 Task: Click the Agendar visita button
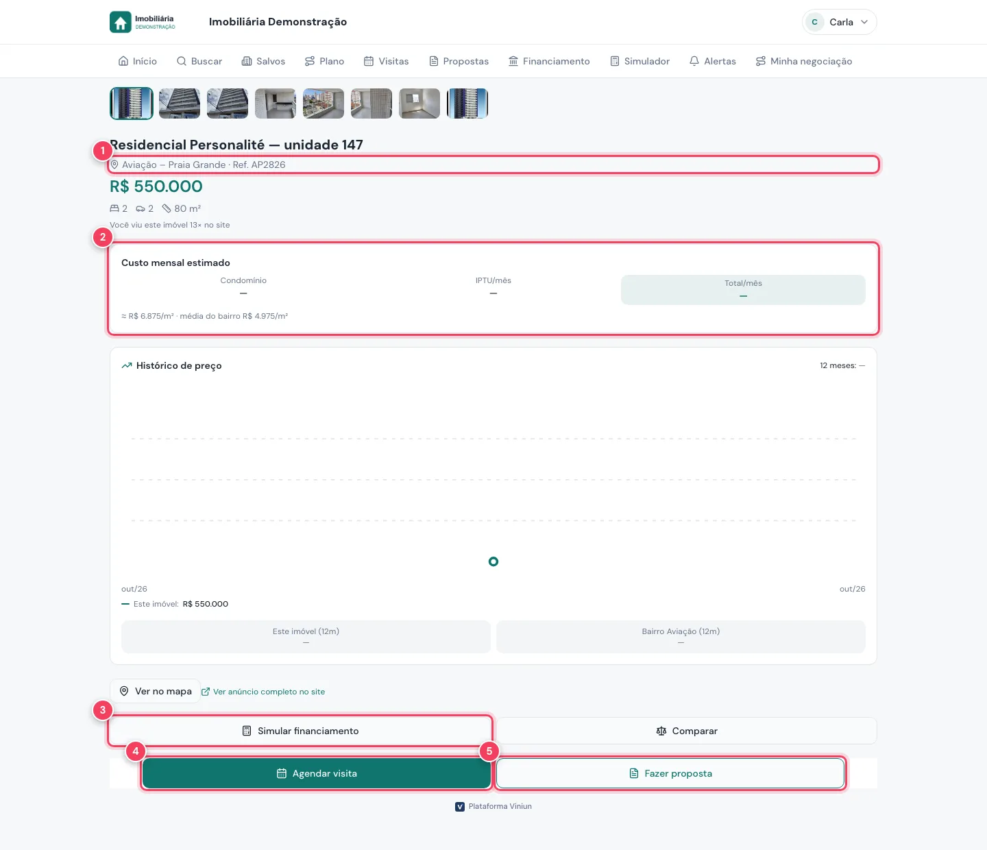click(x=317, y=773)
